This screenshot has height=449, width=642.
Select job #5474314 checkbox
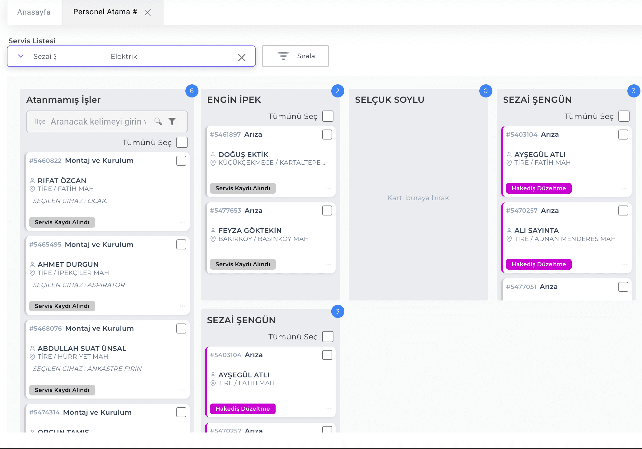pos(181,412)
